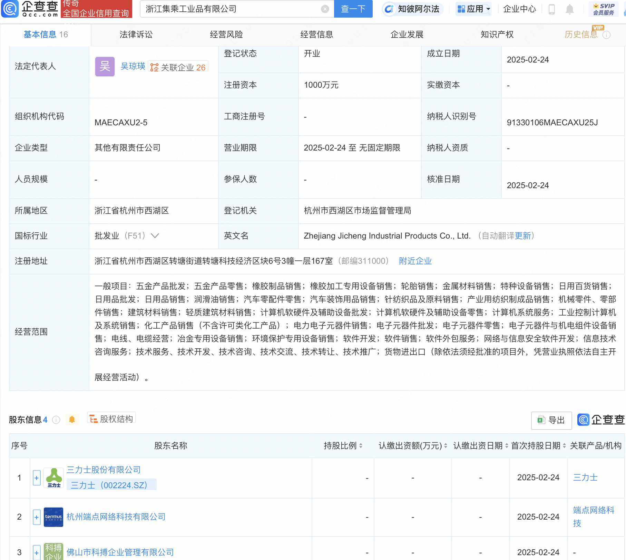Click organization code MAECAXU2-5

click(121, 123)
